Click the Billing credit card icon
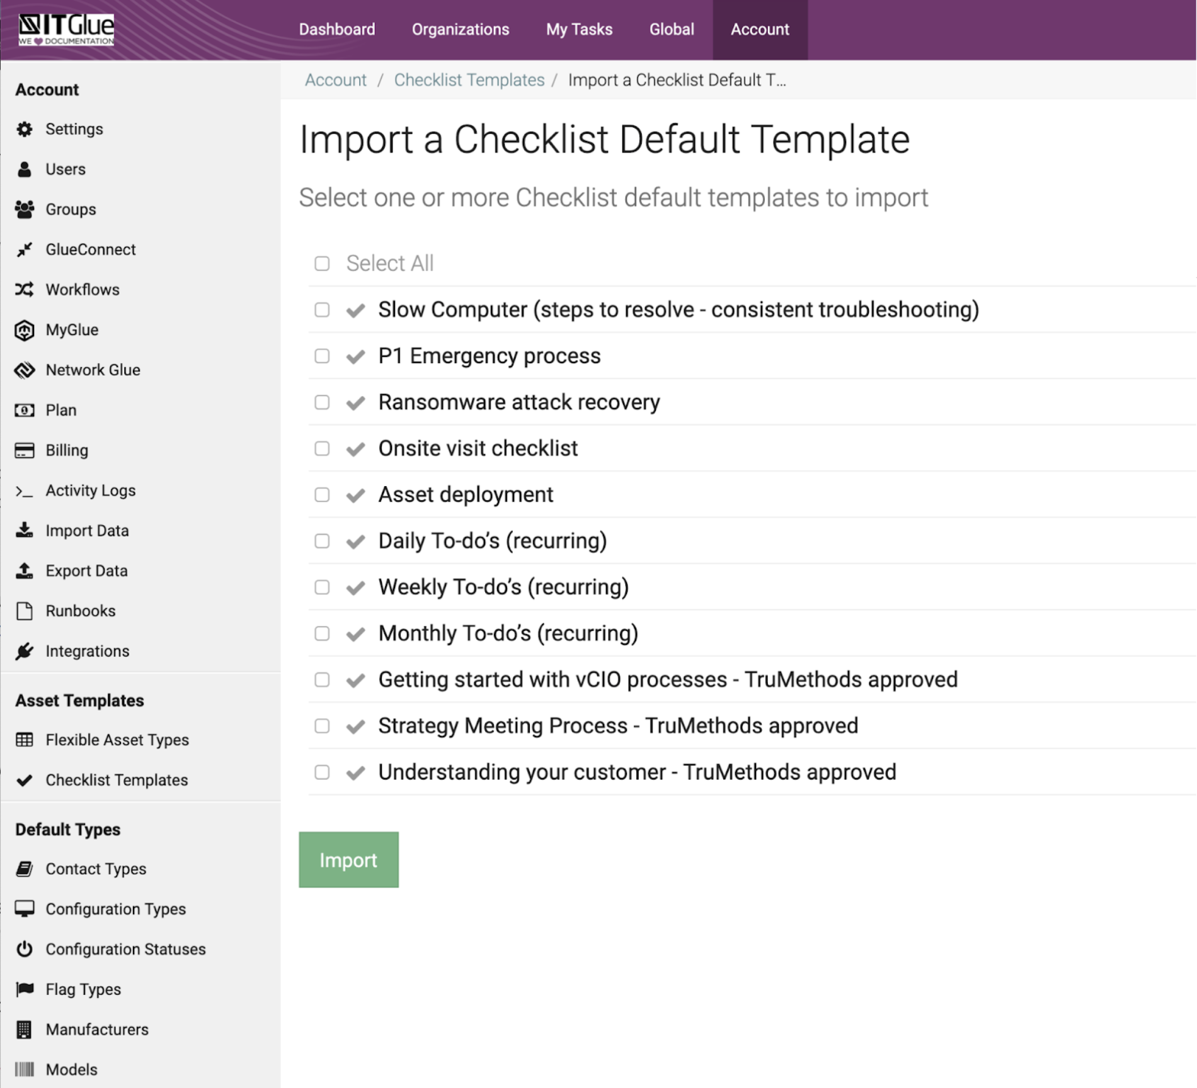The height and width of the screenshot is (1088, 1197). pos(24,450)
